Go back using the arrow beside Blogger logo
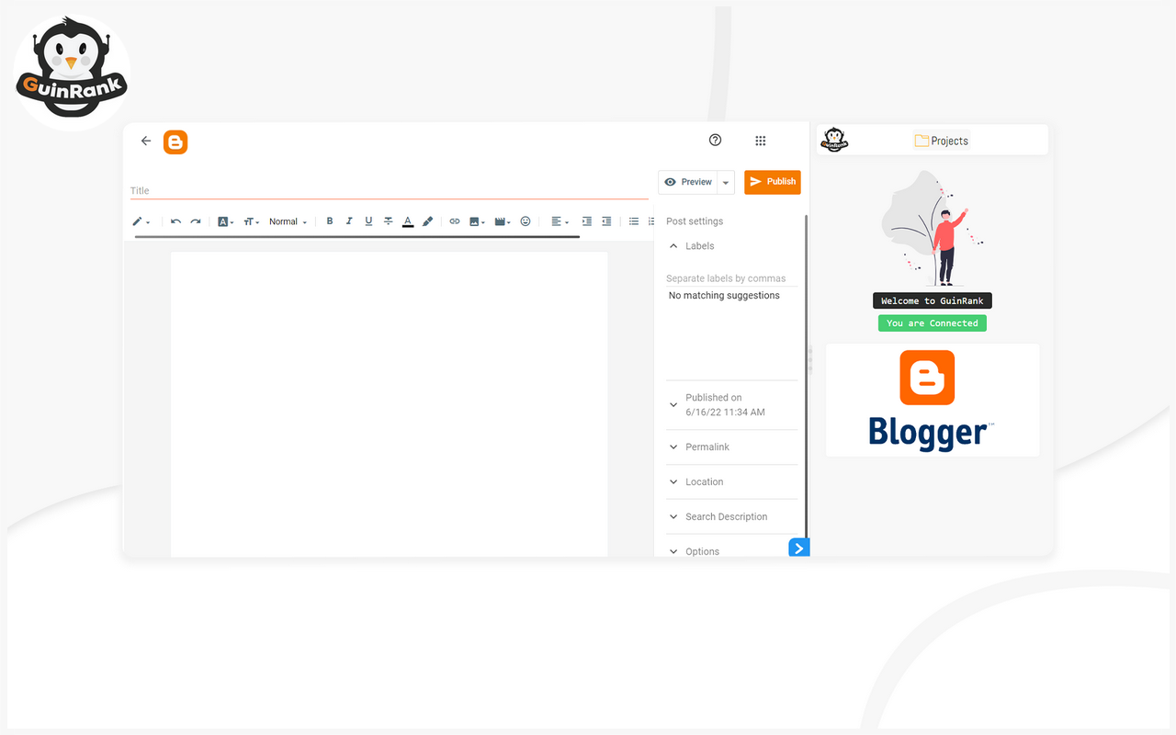 tap(146, 141)
